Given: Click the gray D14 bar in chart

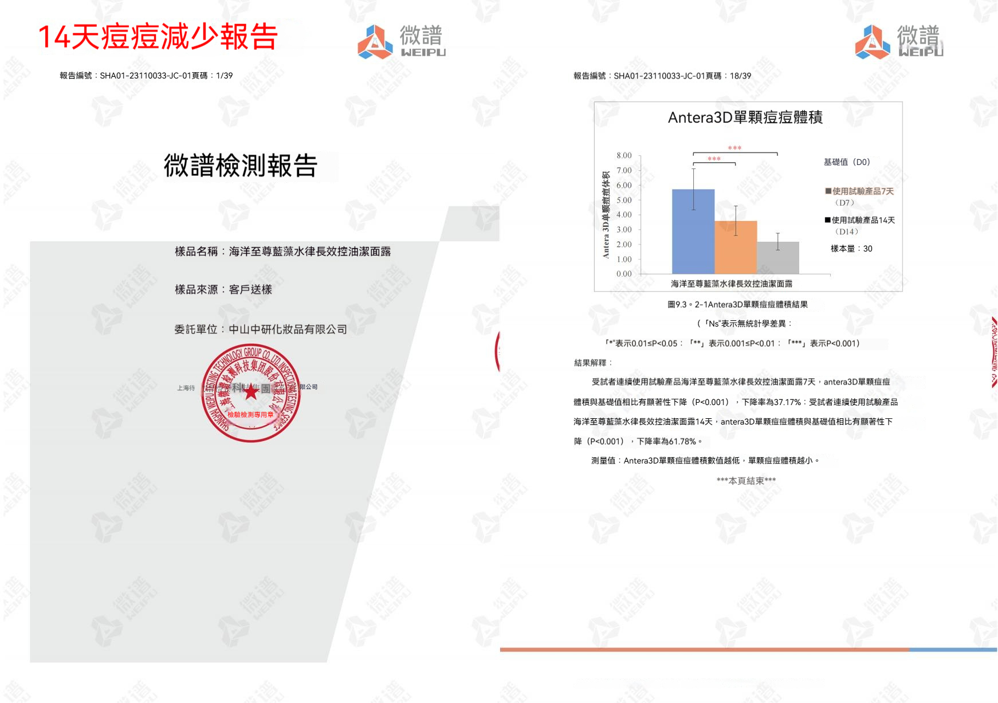Looking at the screenshot, I should 778,258.
